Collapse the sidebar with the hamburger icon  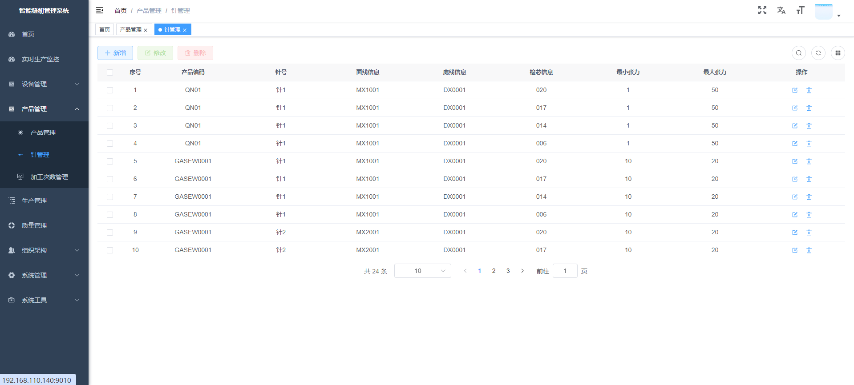100,10
